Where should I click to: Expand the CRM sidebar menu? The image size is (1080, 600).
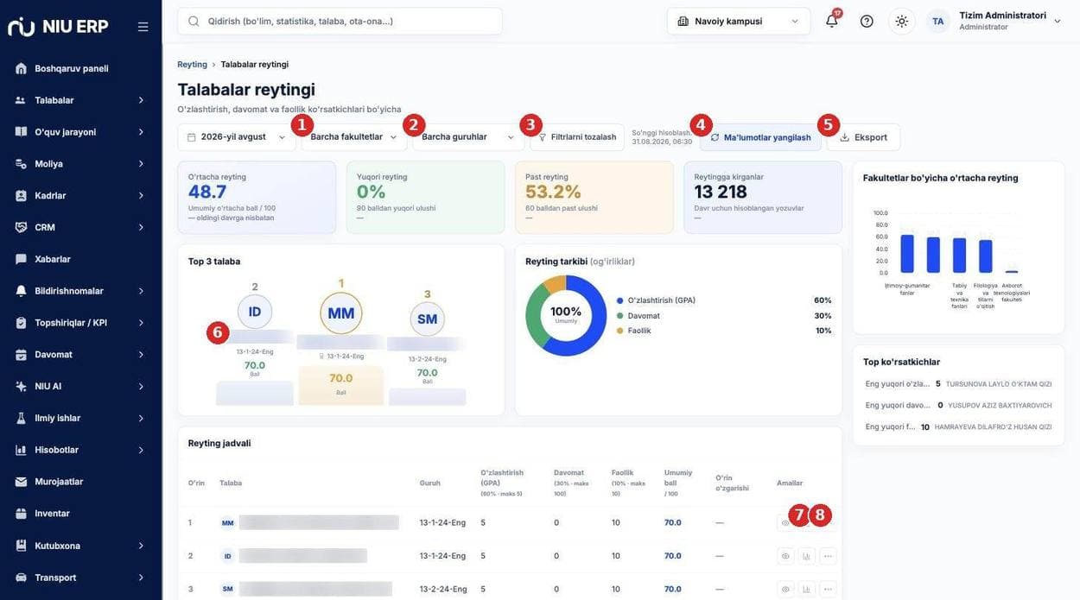coord(81,227)
